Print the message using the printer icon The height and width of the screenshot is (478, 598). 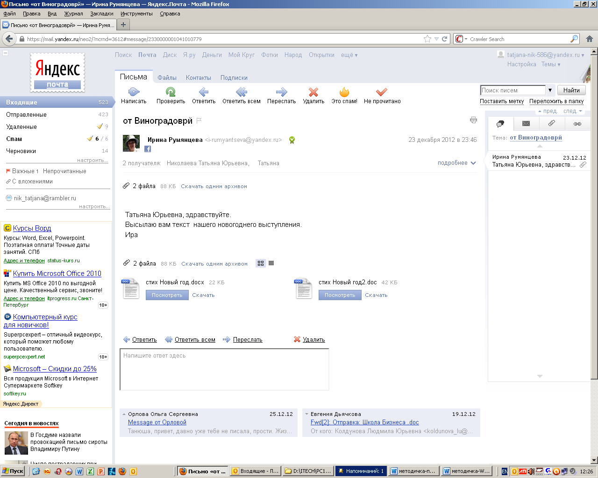[473, 120]
